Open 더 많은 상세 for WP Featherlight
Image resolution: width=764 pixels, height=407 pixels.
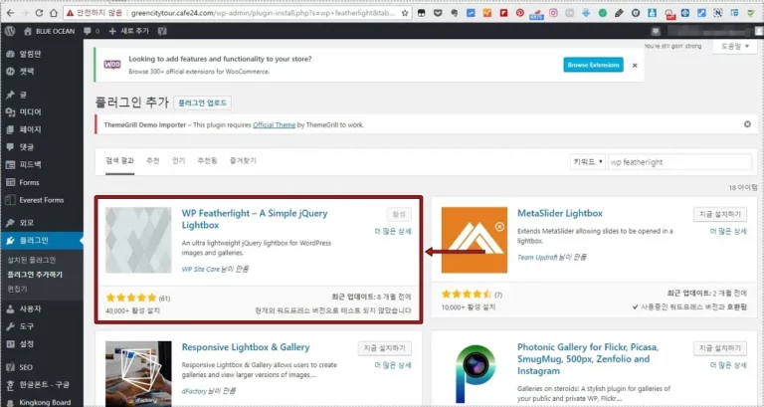tap(392, 231)
